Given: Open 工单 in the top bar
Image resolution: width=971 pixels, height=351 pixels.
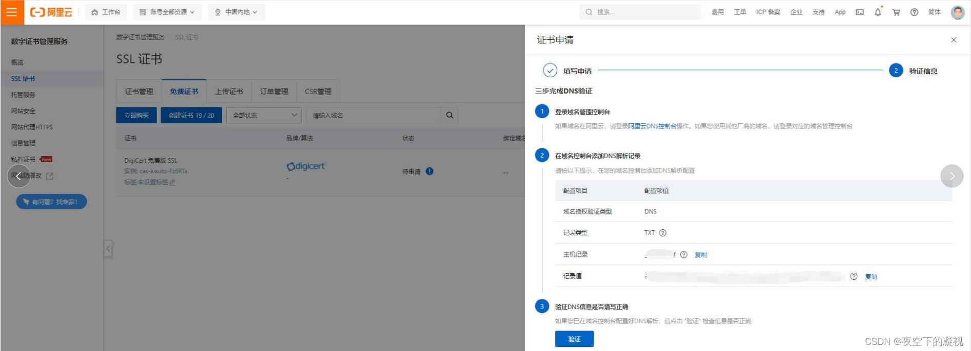Looking at the screenshot, I should [x=740, y=12].
